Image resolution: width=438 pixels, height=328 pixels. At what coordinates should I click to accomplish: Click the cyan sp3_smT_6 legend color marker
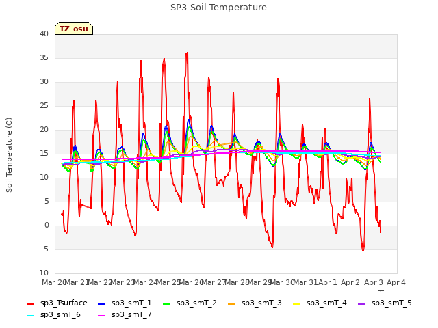tap(30, 316)
